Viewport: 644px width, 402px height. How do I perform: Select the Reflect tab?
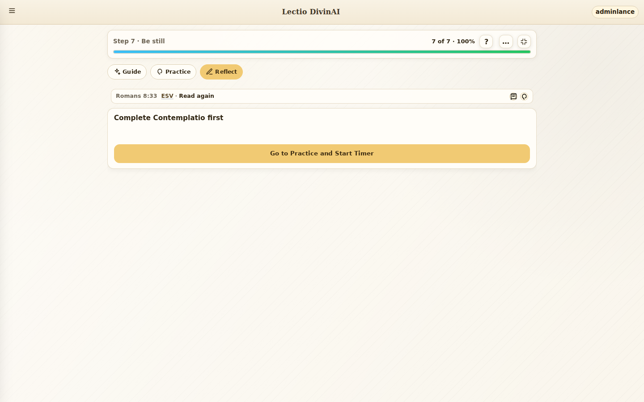click(x=221, y=72)
